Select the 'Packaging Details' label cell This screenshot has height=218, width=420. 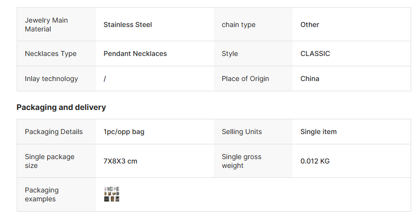(54, 132)
